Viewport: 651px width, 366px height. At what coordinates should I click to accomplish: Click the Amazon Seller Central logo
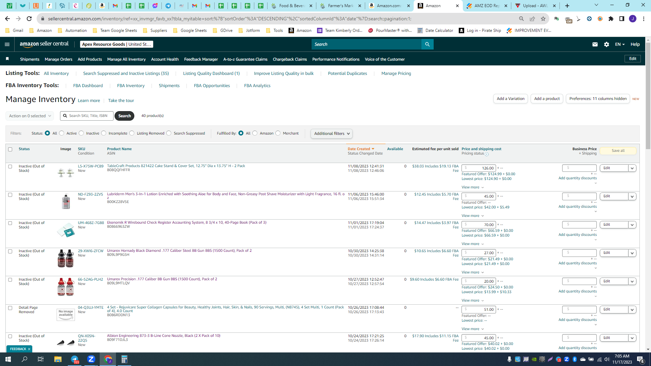44,44
